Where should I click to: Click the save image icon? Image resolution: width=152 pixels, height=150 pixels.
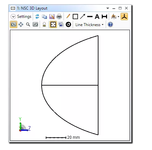click(52, 17)
